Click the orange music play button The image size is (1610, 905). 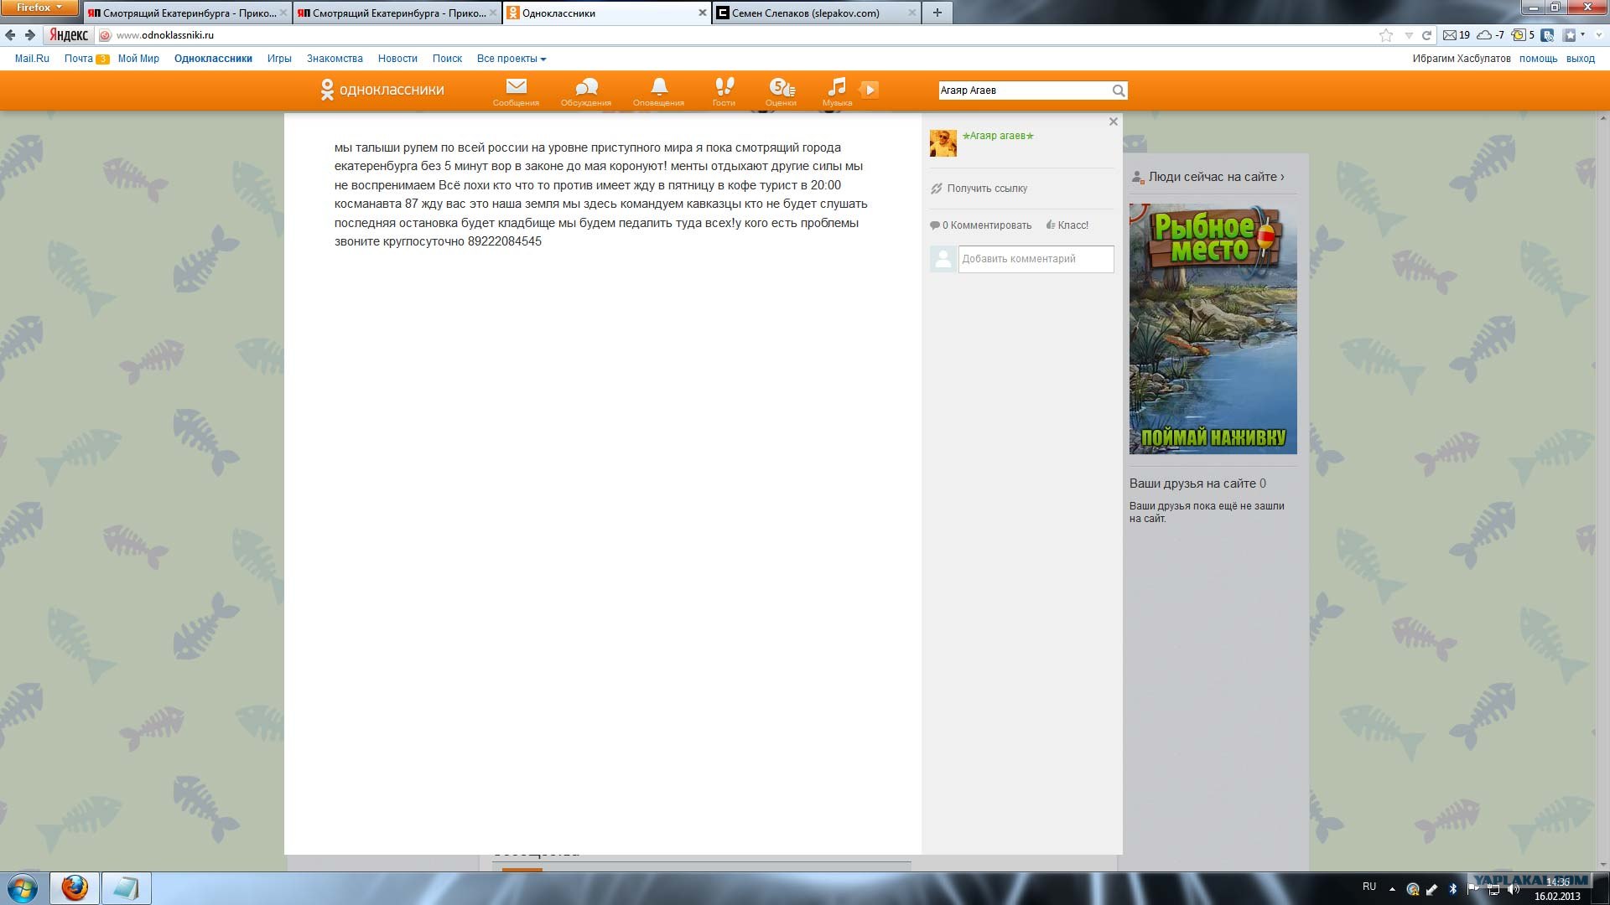point(870,90)
